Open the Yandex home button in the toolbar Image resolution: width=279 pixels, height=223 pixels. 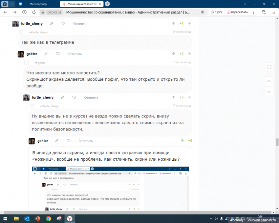point(24,12)
